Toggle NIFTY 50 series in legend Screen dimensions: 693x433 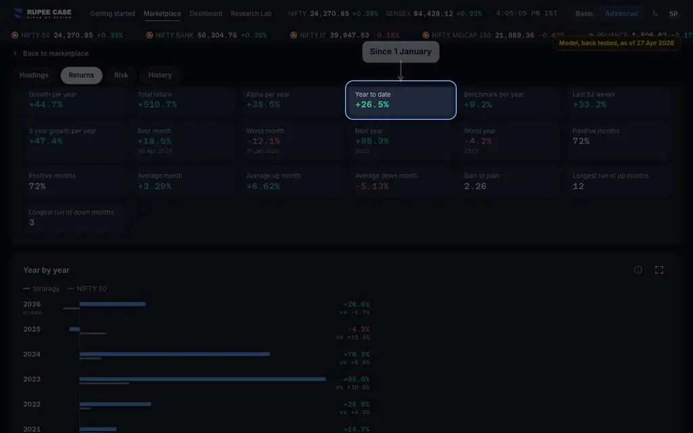coord(87,288)
